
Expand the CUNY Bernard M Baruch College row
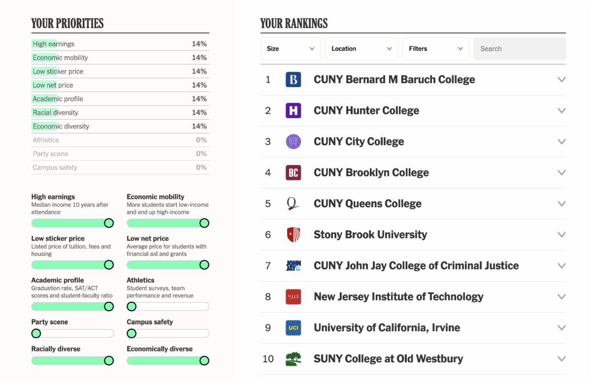click(x=561, y=80)
